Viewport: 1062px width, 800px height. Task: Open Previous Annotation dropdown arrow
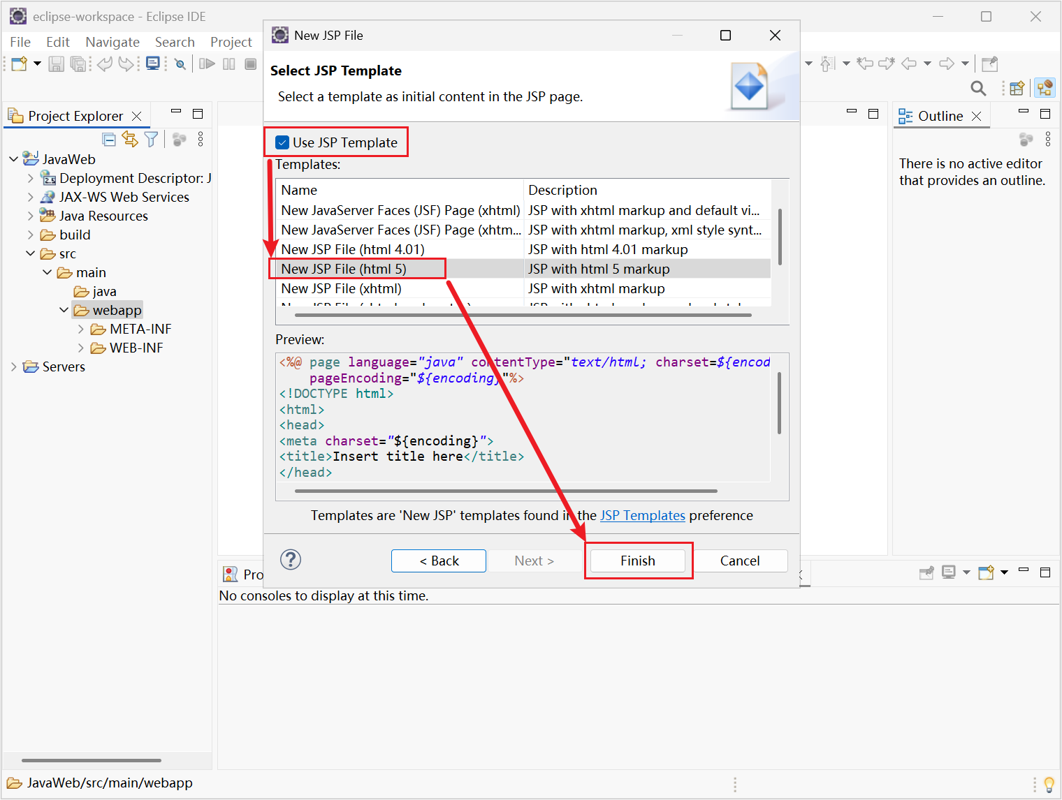[x=846, y=64]
